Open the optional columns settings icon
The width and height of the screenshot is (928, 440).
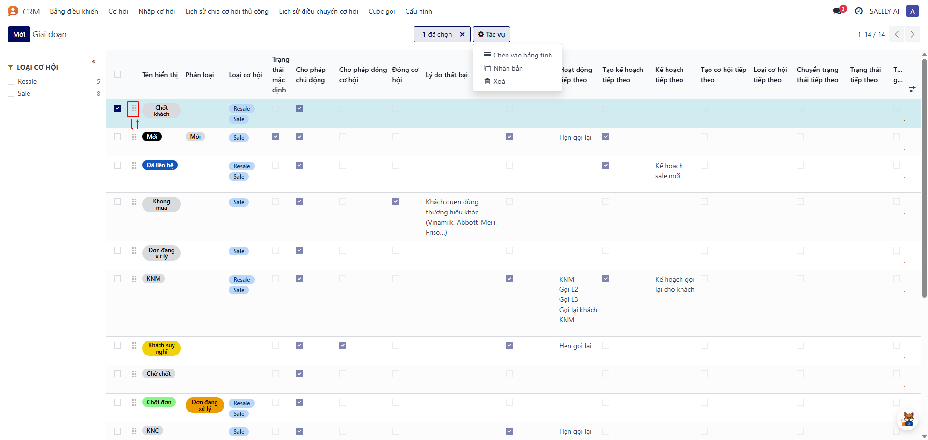click(x=912, y=89)
